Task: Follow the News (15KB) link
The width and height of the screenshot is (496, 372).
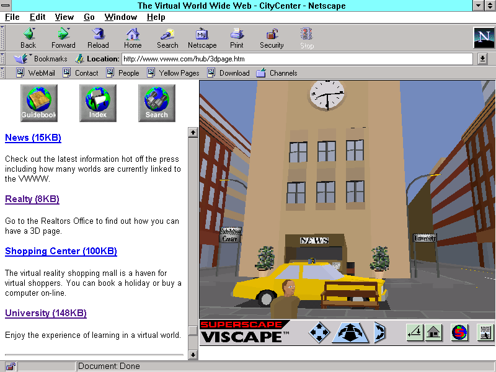Action: (x=33, y=138)
